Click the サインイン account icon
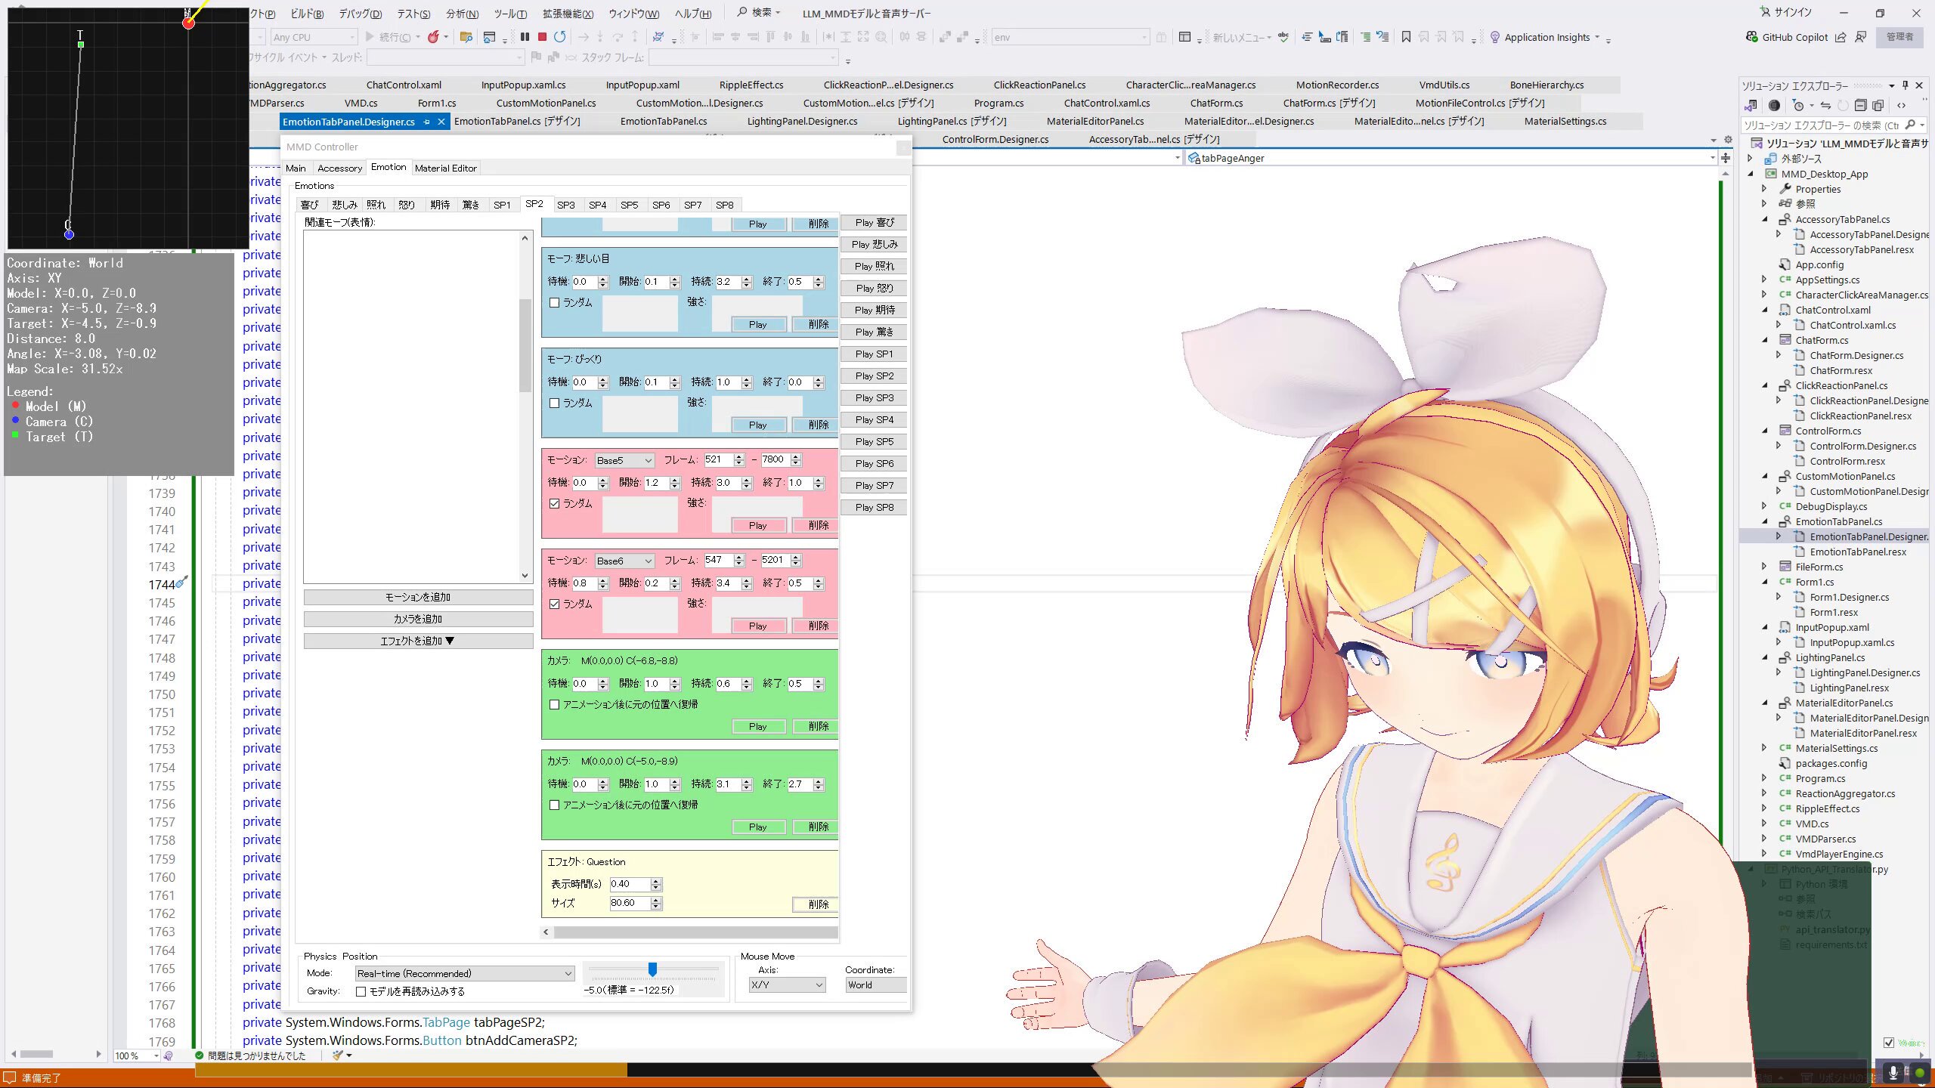 pyautogui.click(x=1765, y=12)
